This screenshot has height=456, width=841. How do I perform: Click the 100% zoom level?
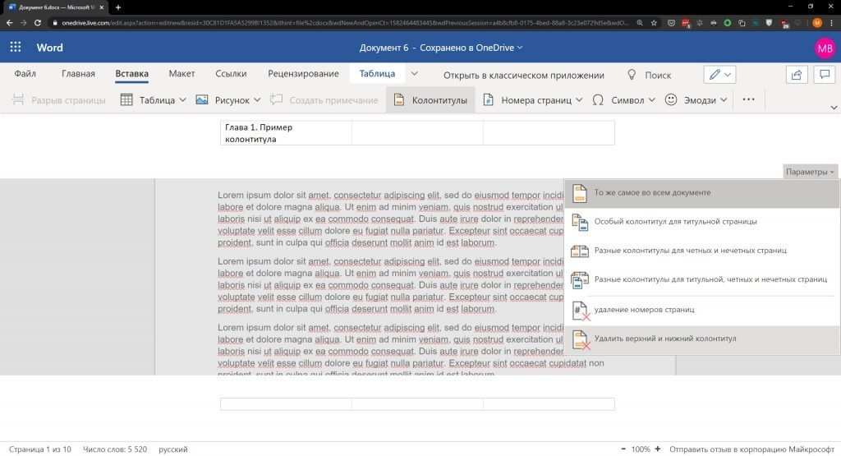(641, 449)
